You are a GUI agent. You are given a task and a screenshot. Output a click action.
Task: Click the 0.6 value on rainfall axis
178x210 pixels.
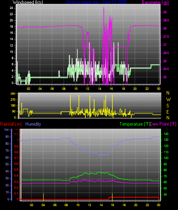click(x=16, y=164)
